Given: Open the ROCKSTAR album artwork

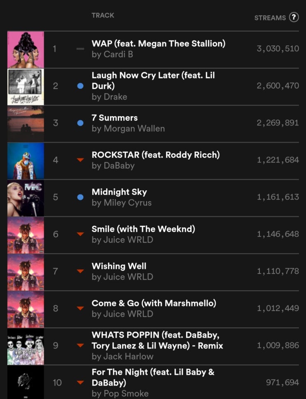Looking at the screenshot, I should pos(26,161).
